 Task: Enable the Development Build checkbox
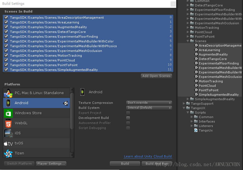[x=128, y=118]
